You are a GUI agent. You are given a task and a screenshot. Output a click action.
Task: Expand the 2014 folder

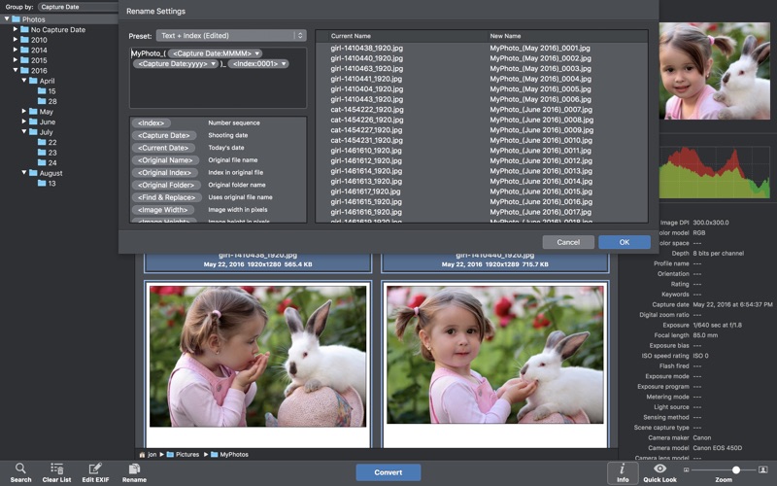pos(16,51)
